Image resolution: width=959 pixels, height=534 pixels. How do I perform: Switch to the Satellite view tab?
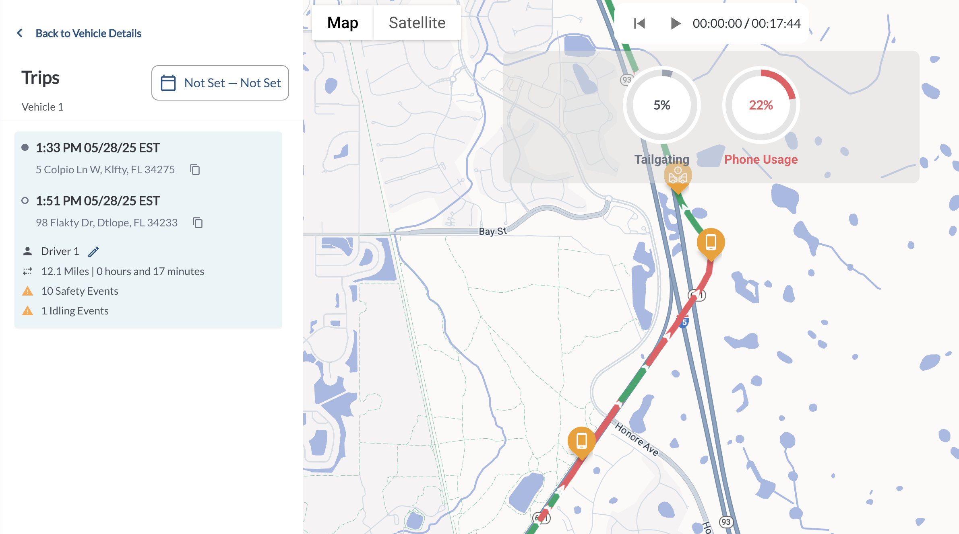(417, 23)
